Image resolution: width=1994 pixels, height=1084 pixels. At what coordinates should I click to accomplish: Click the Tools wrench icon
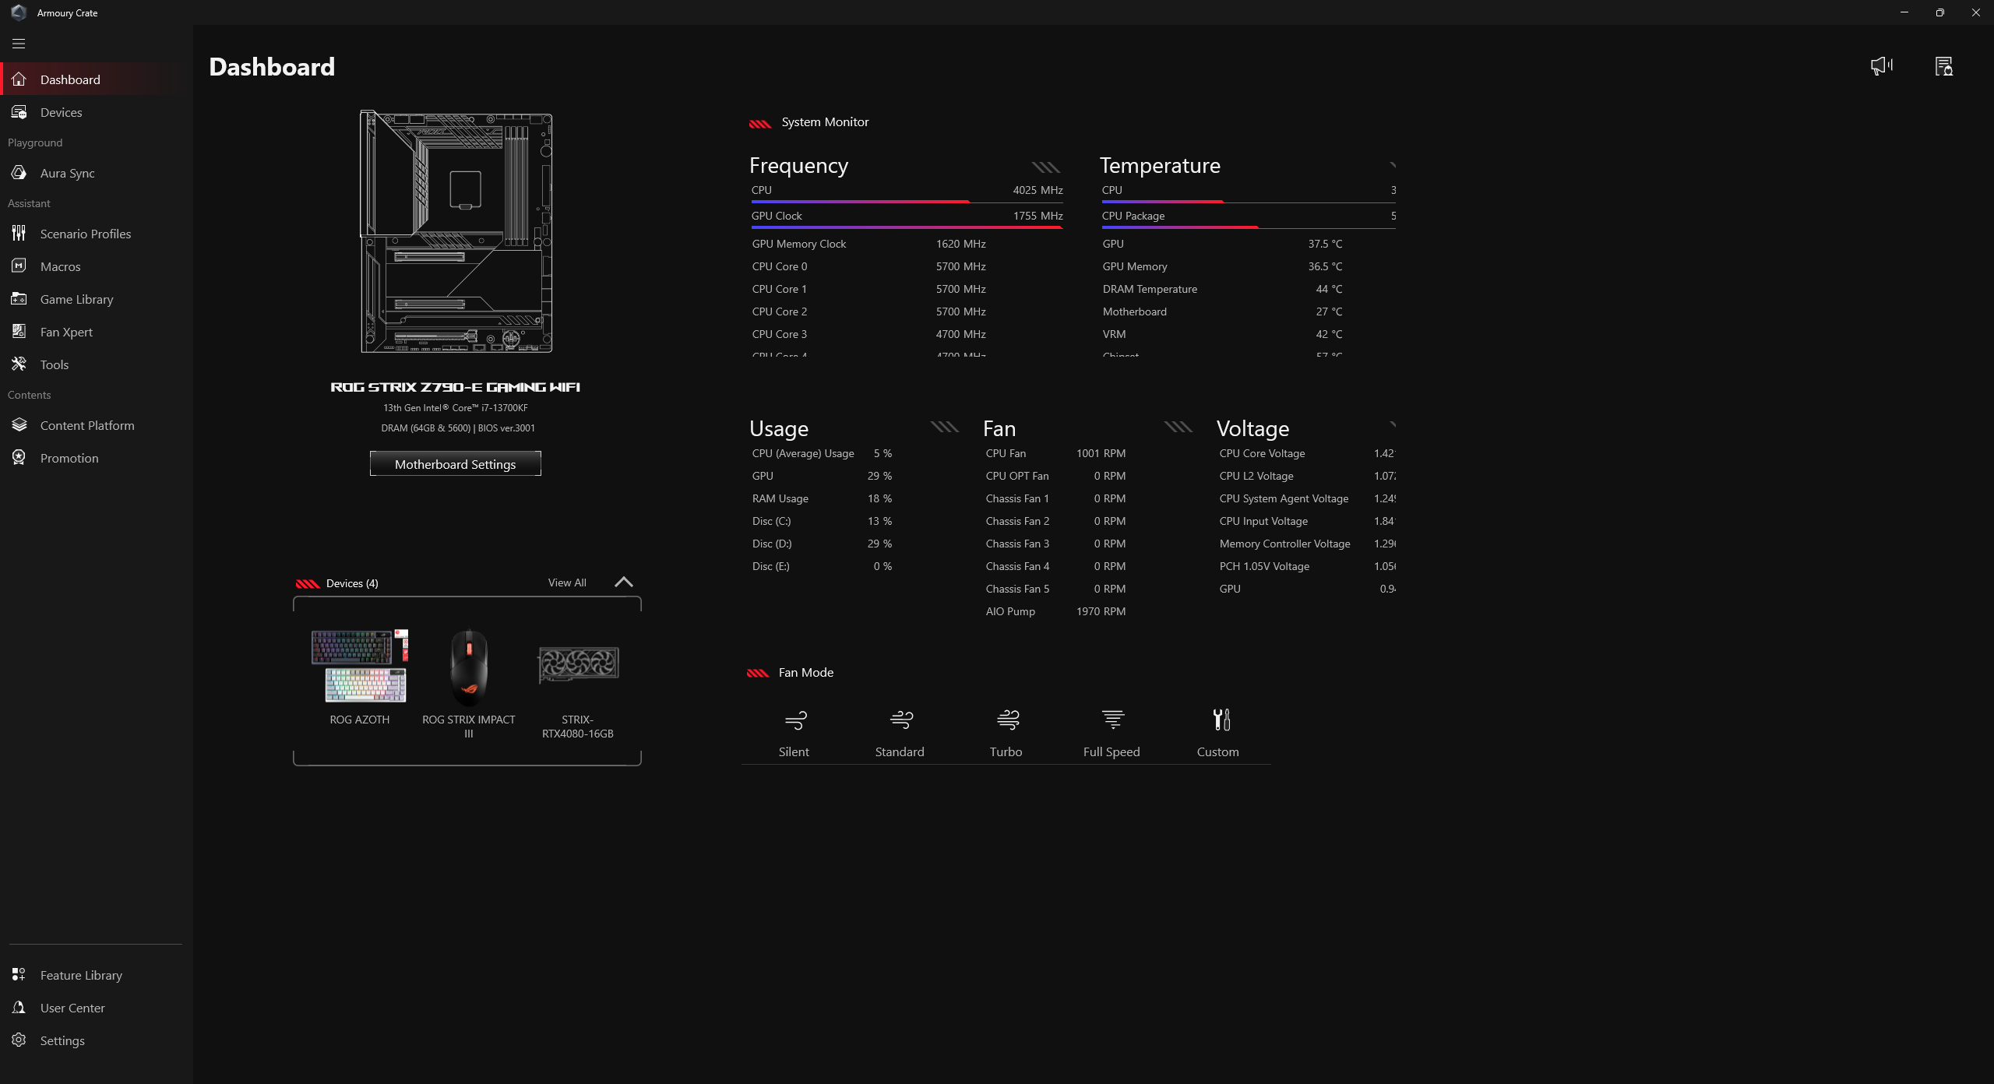[19, 364]
